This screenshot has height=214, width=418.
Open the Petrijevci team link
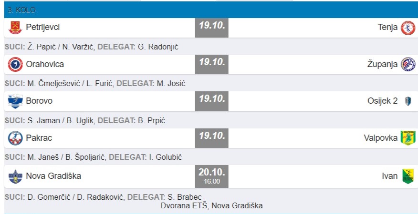[x=43, y=28]
